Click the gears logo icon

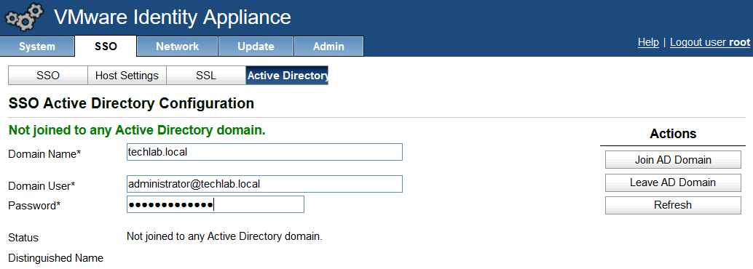click(x=25, y=17)
